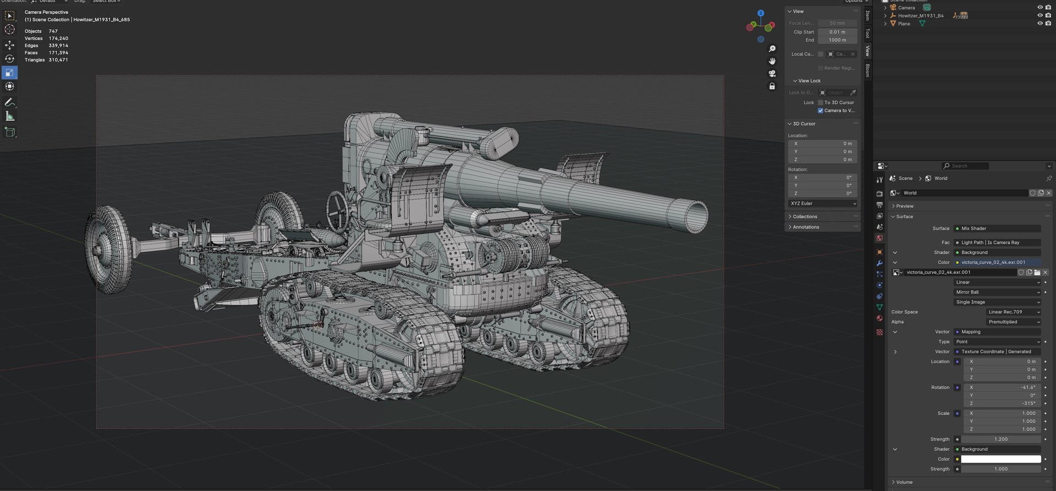This screenshot has width=1056, height=491.
Task: Switch to the Rotate tool
Action: click(9, 59)
